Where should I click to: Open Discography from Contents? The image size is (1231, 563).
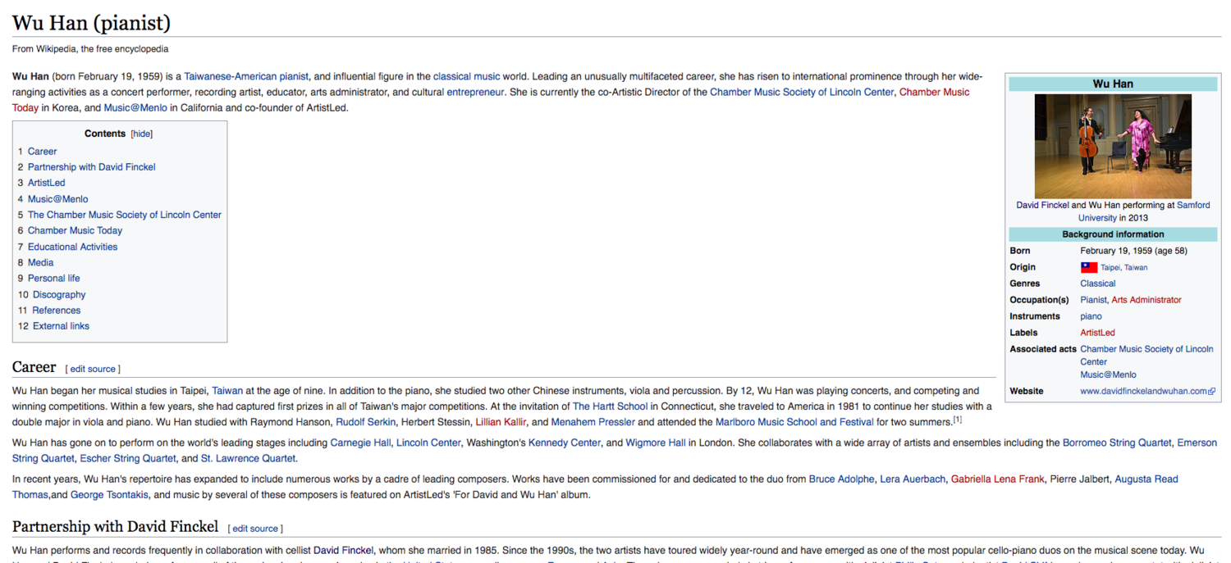[59, 294]
